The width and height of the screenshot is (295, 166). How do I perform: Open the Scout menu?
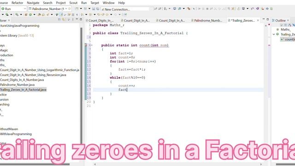73,3
